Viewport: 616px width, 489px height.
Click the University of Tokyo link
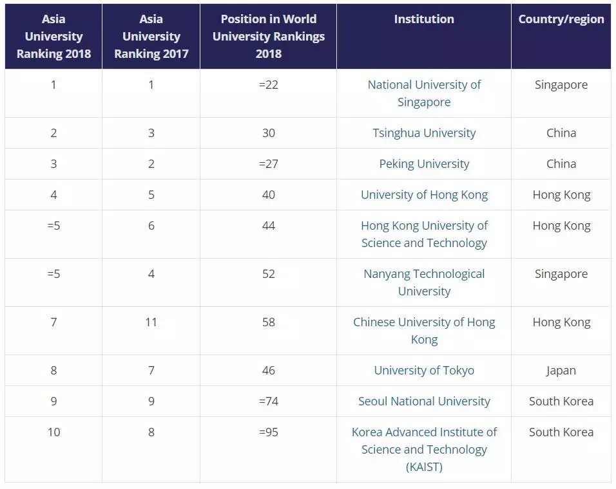click(x=424, y=371)
